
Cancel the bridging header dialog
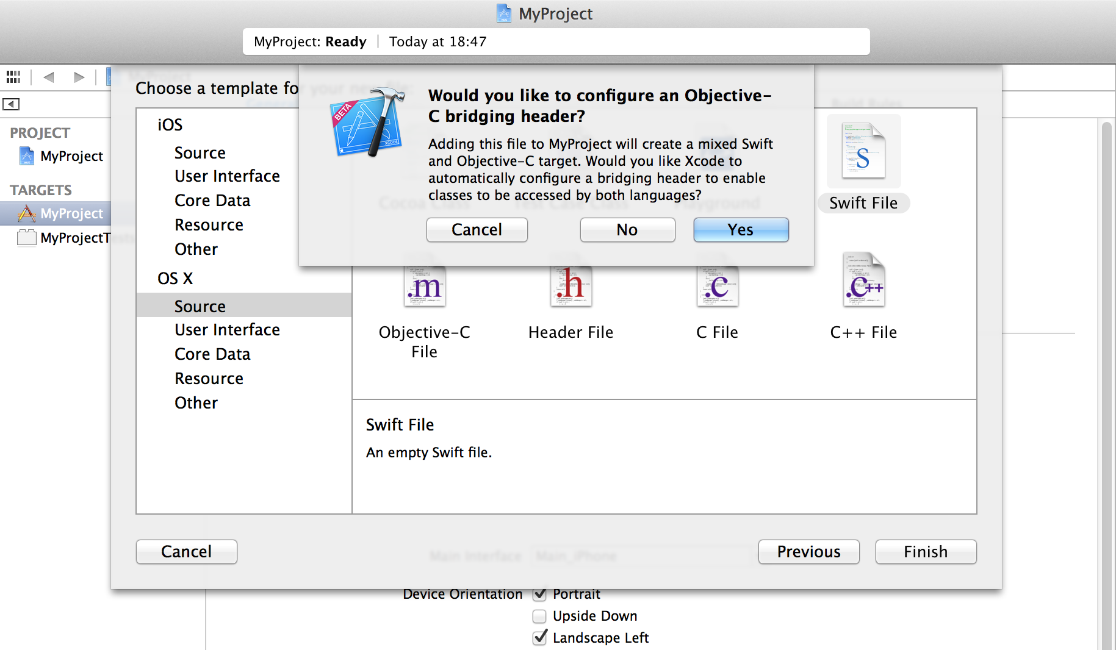477,230
